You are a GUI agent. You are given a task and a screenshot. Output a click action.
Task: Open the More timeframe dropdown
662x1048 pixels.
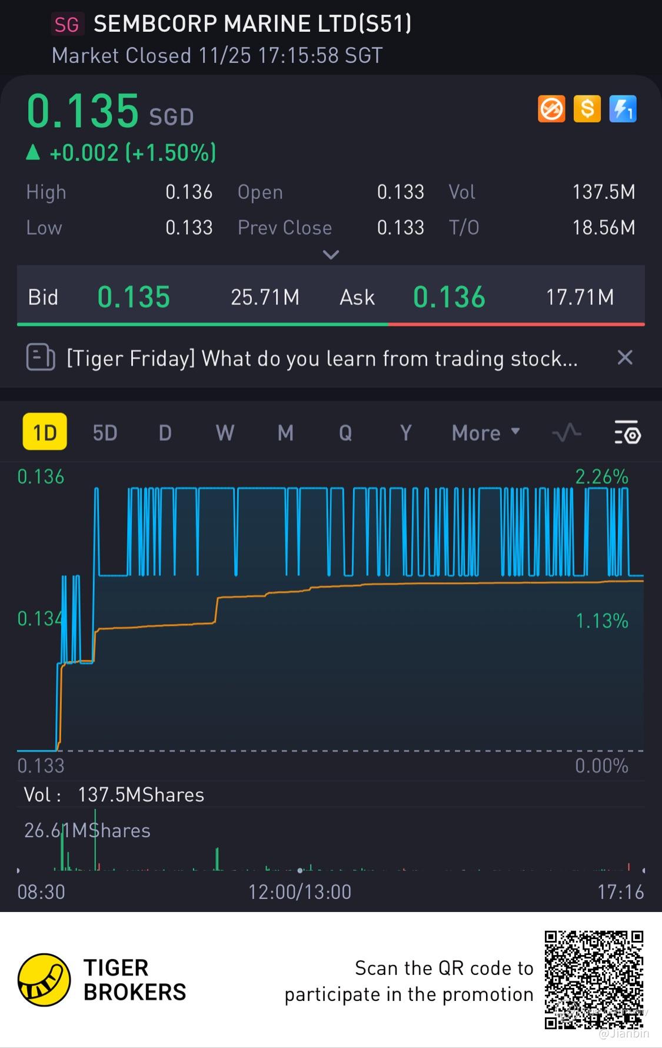[x=485, y=433]
